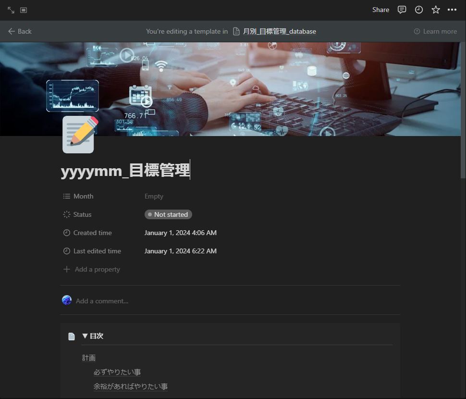The width and height of the screenshot is (466, 399).
Task: Click the Add a comment field
Action: (x=102, y=301)
